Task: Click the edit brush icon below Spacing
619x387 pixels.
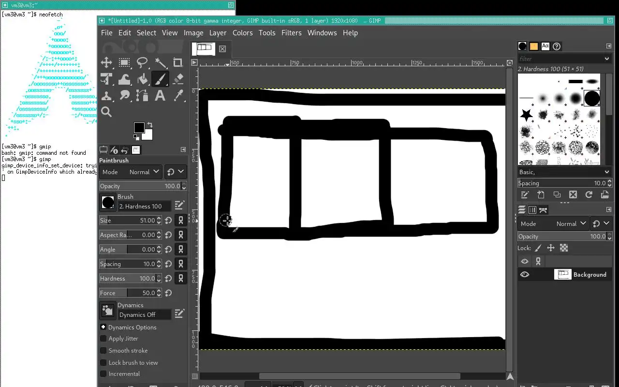Action: tap(525, 194)
